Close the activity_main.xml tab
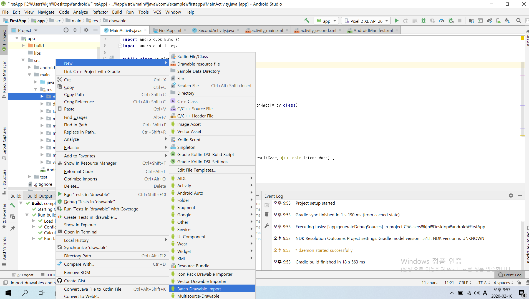 coord(287,30)
